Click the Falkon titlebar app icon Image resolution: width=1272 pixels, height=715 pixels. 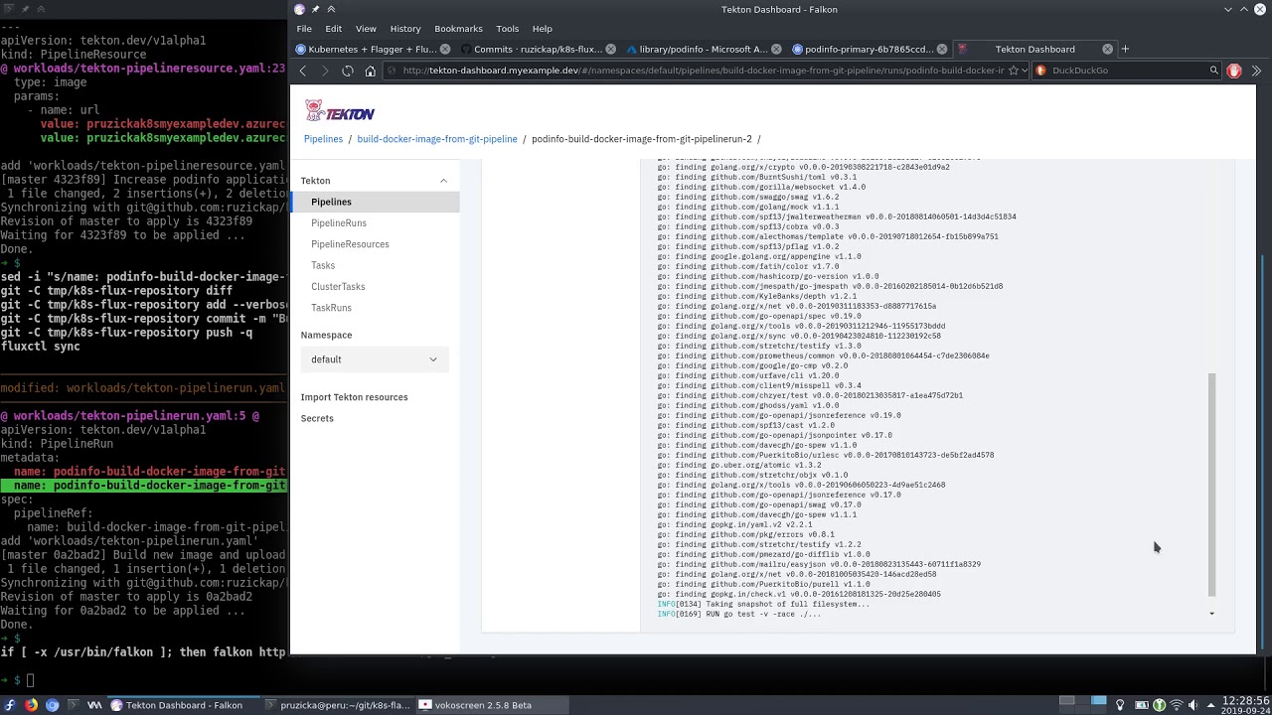299,9
